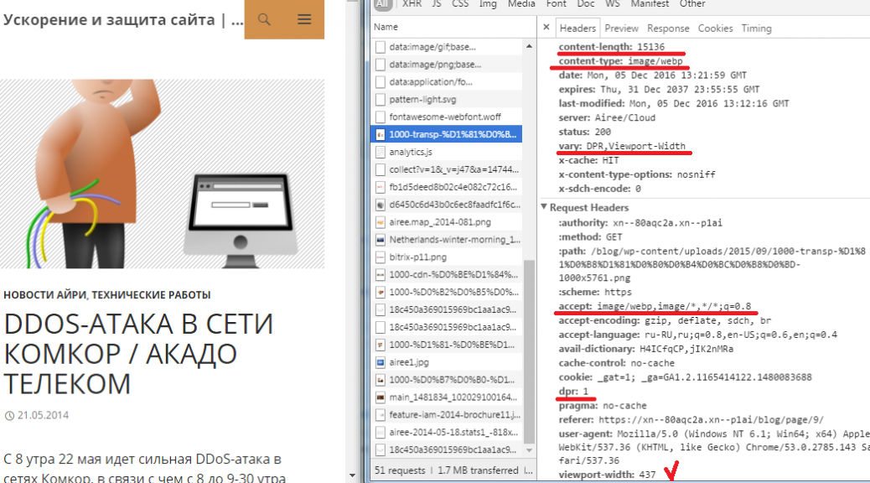Select the fontawesome-webfont.woff request
Viewport: 870px width, 483px height.
coord(445,117)
